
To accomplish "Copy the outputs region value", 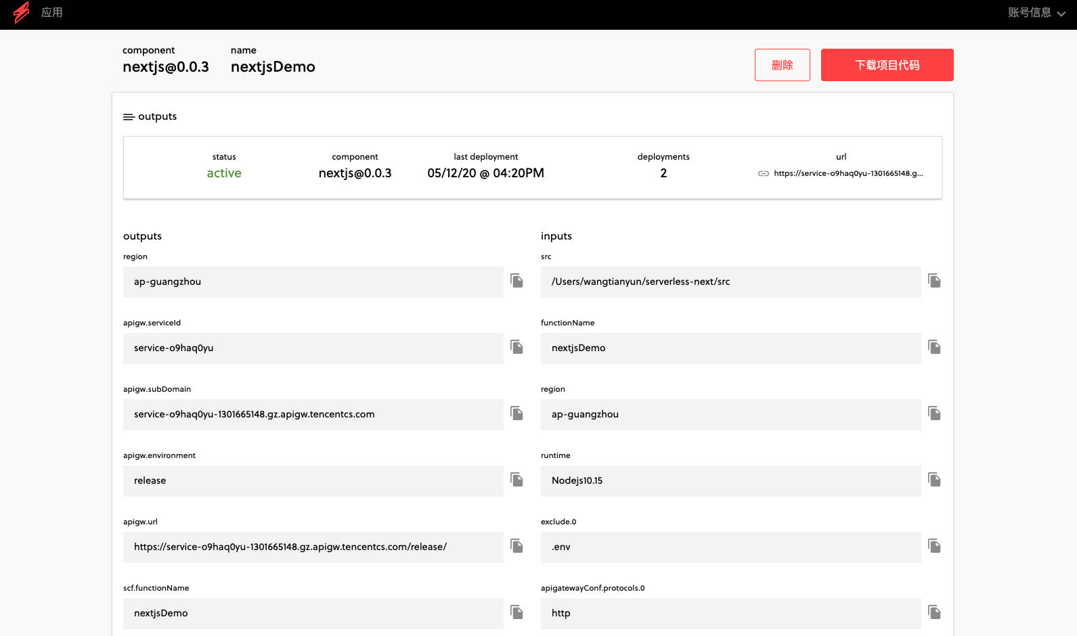I will point(516,281).
